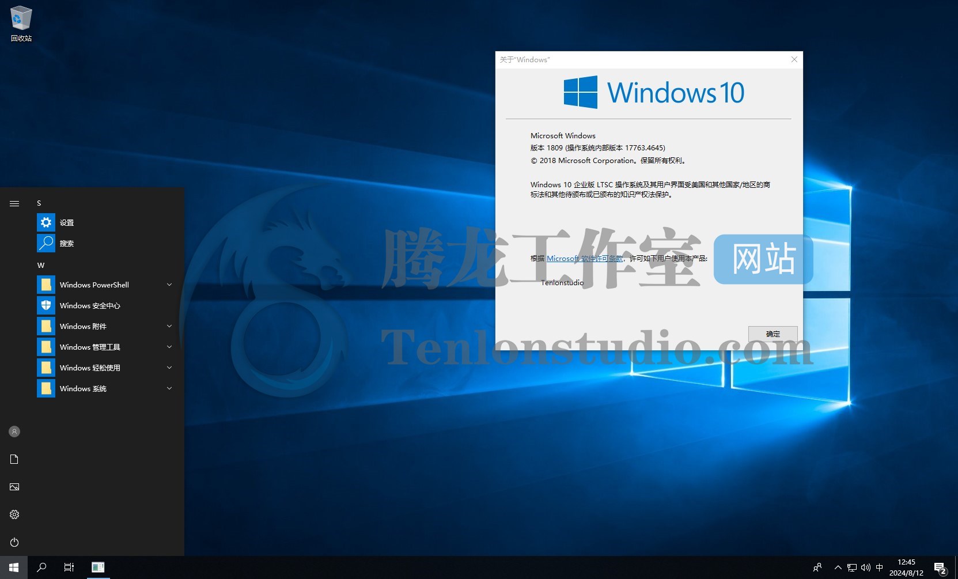The image size is (958, 579).
Task: Click the S letter group header
Action: click(39, 203)
